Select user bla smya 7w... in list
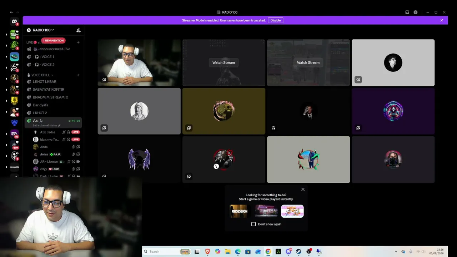 (x=56, y=140)
